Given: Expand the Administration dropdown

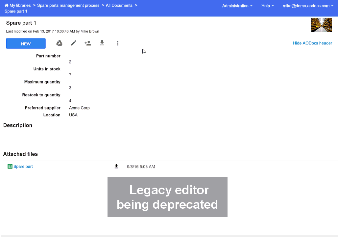Looking at the screenshot, I should [237, 6].
